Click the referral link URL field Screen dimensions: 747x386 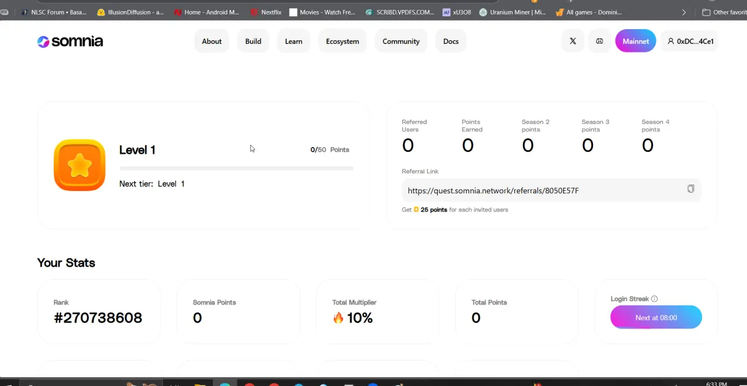(x=551, y=190)
